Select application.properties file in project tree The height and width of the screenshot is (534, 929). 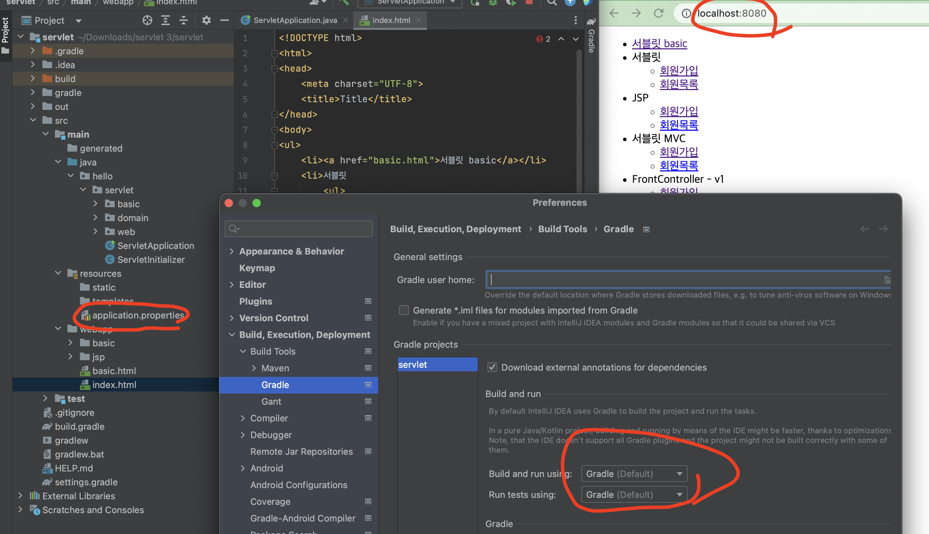click(138, 315)
